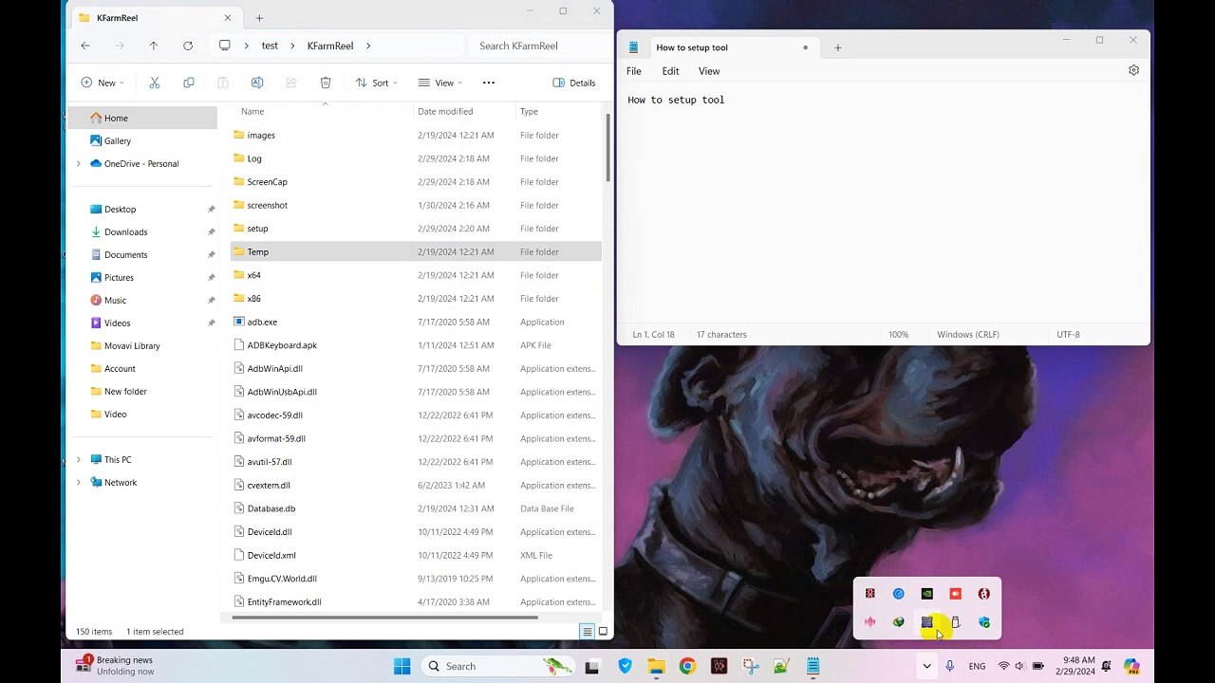Open Snipping Tool from the taskbar
Image resolution: width=1215 pixels, height=683 pixels.
click(x=750, y=666)
